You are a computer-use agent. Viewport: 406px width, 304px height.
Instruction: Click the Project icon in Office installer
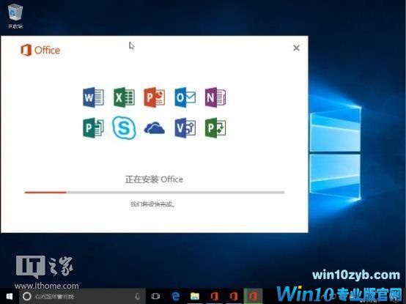(x=215, y=127)
